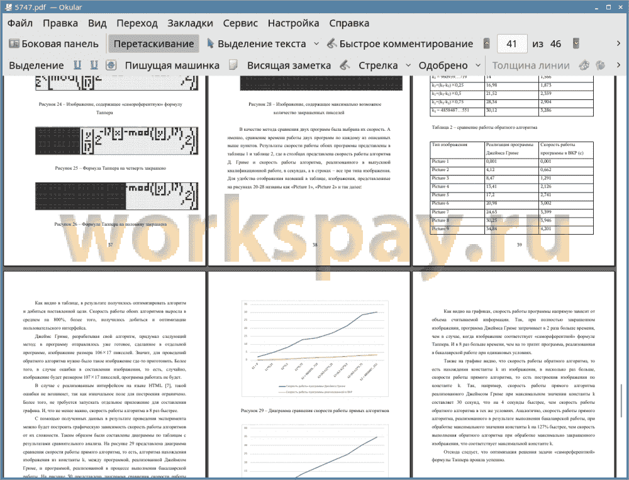Image resolution: width=629 pixels, height=480 pixels.
Task: Activate the Перетаскивание browse mode
Action: click(x=153, y=44)
